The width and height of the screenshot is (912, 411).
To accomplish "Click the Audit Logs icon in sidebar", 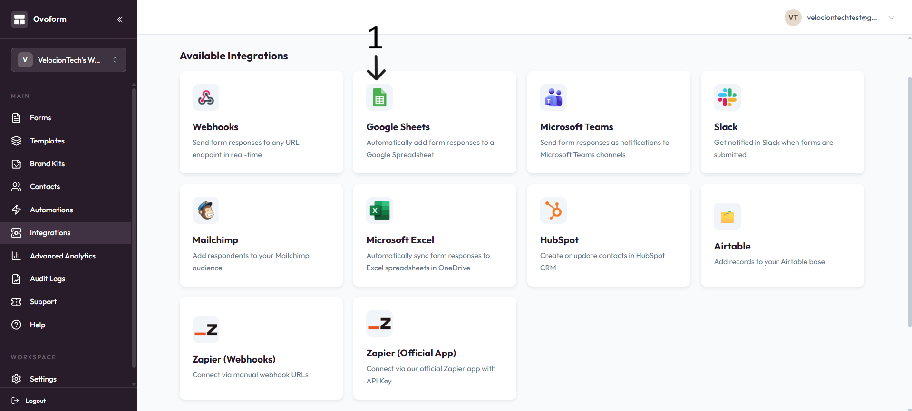I will click(x=16, y=279).
